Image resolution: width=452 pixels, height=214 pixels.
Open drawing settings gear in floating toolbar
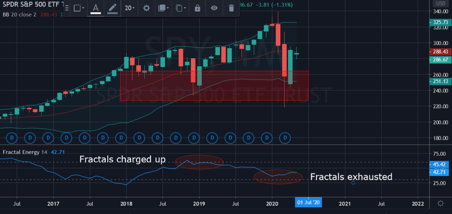(x=147, y=8)
